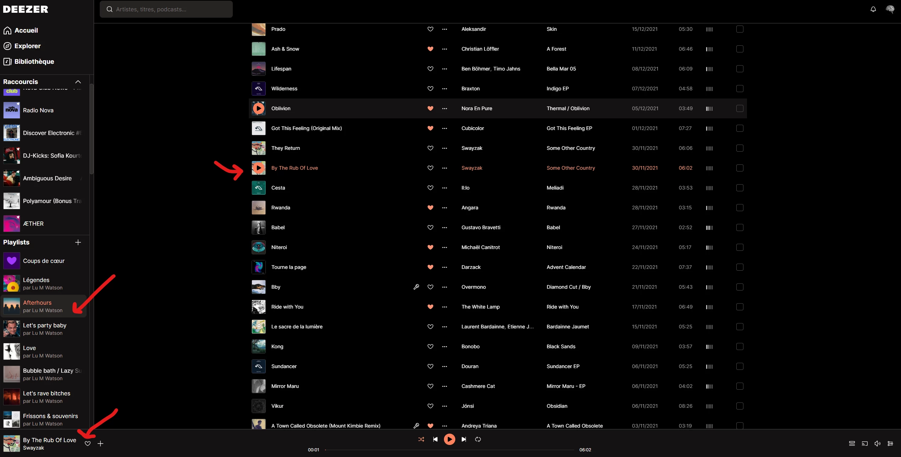Unfavorite Ash & Snow with the heart
The width and height of the screenshot is (901, 457).
pyautogui.click(x=430, y=49)
